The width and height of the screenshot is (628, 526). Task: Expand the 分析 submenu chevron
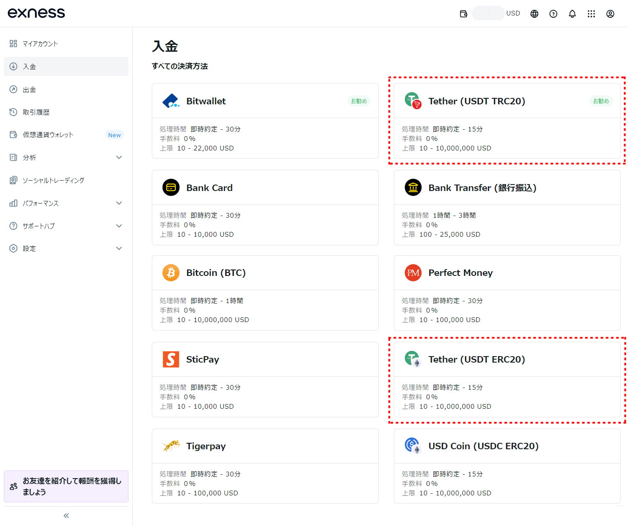click(119, 157)
